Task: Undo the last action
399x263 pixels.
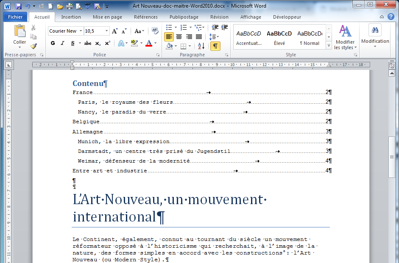Action: pos(28,6)
